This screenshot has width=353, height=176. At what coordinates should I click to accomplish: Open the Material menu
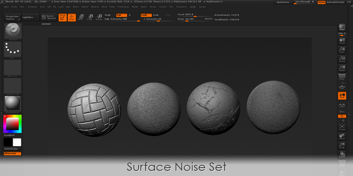coord(95,7)
